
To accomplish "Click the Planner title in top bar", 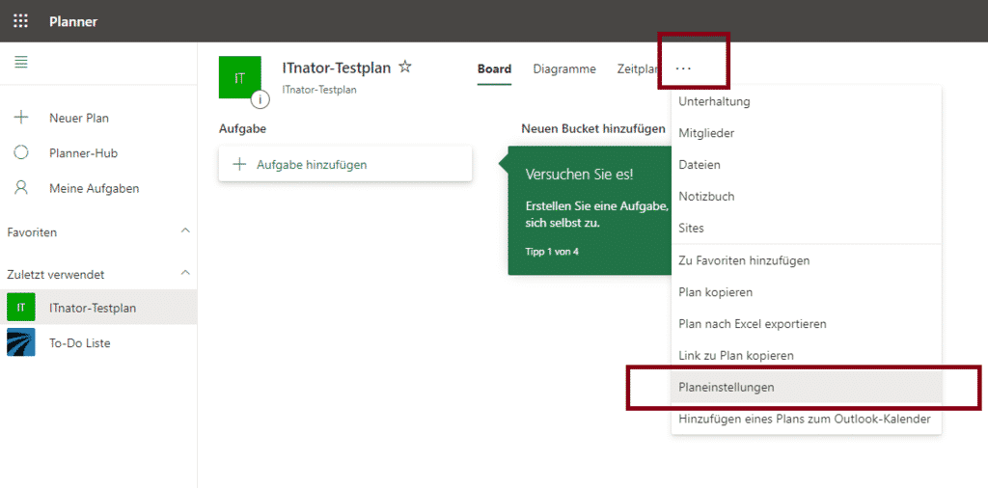I will point(73,22).
